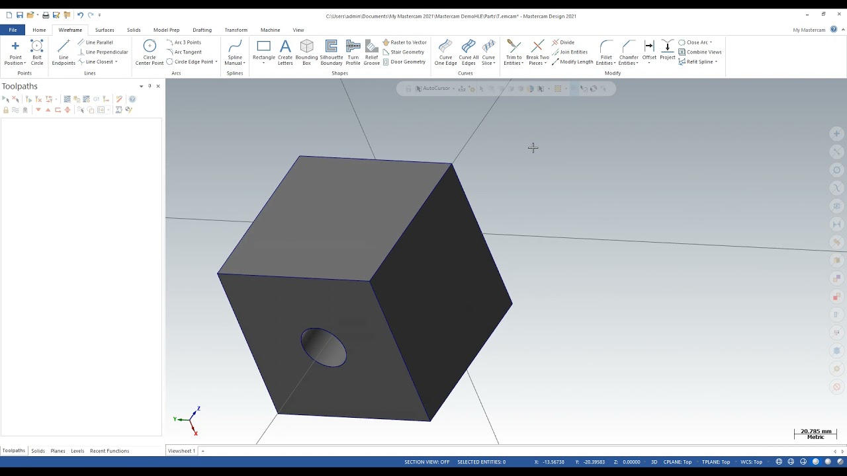Image resolution: width=847 pixels, height=476 pixels.
Task: Select the Arc 3 Points tool
Action: click(x=184, y=42)
